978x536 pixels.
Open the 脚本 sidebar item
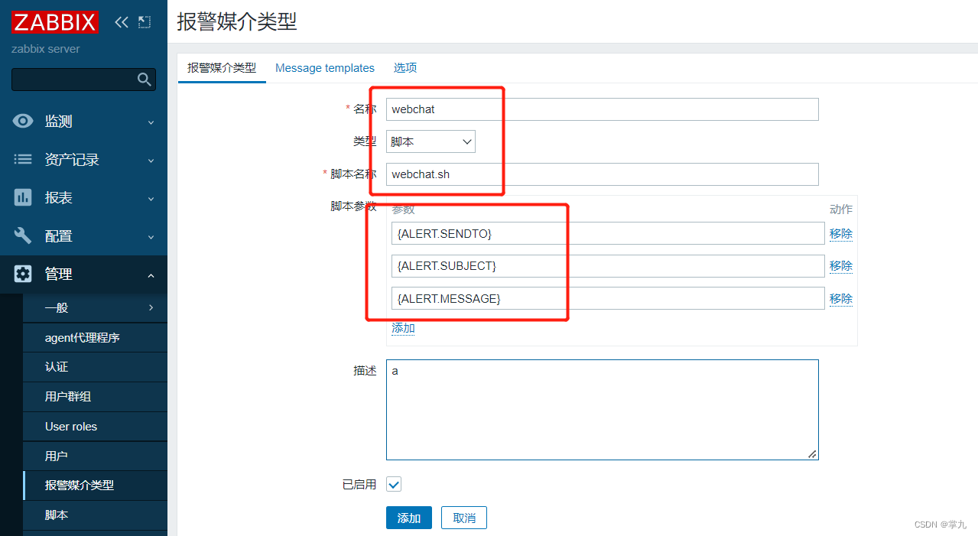tap(95, 515)
